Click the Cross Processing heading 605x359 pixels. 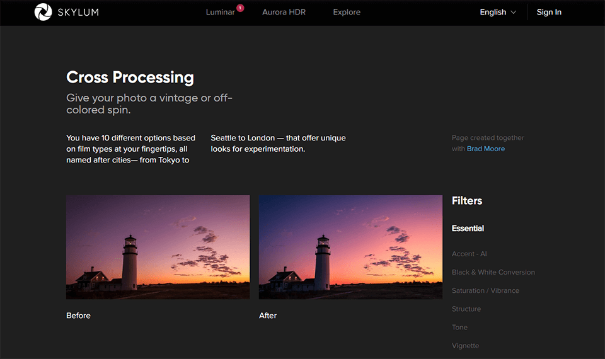coord(130,77)
